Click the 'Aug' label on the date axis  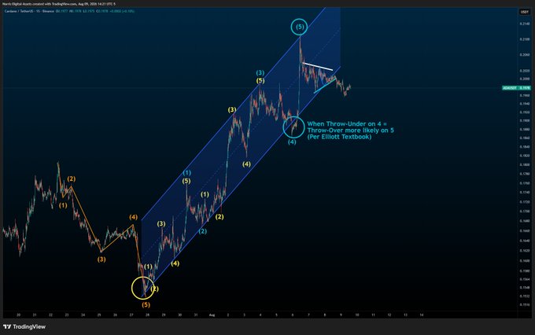[212, 315]
